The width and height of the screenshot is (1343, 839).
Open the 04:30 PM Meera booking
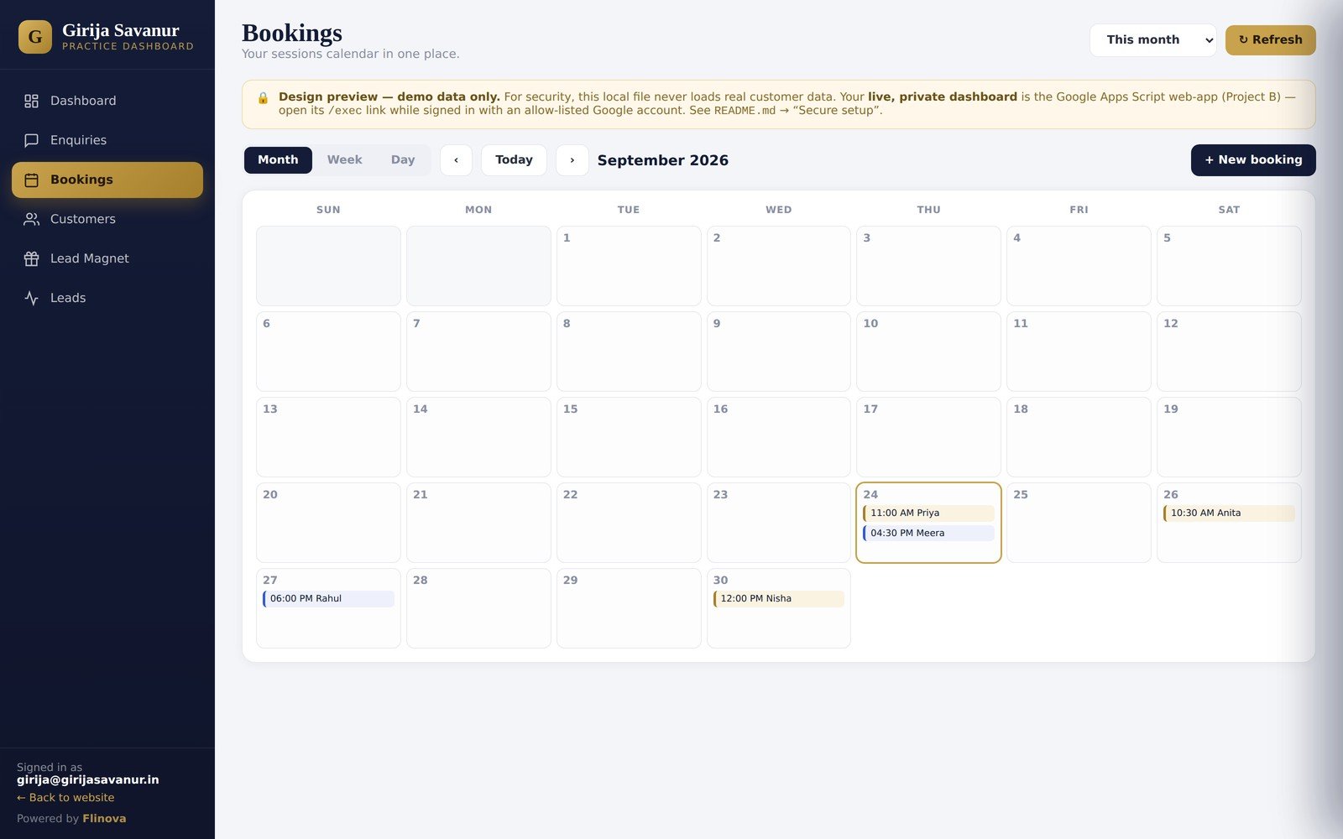pos(928,534)
